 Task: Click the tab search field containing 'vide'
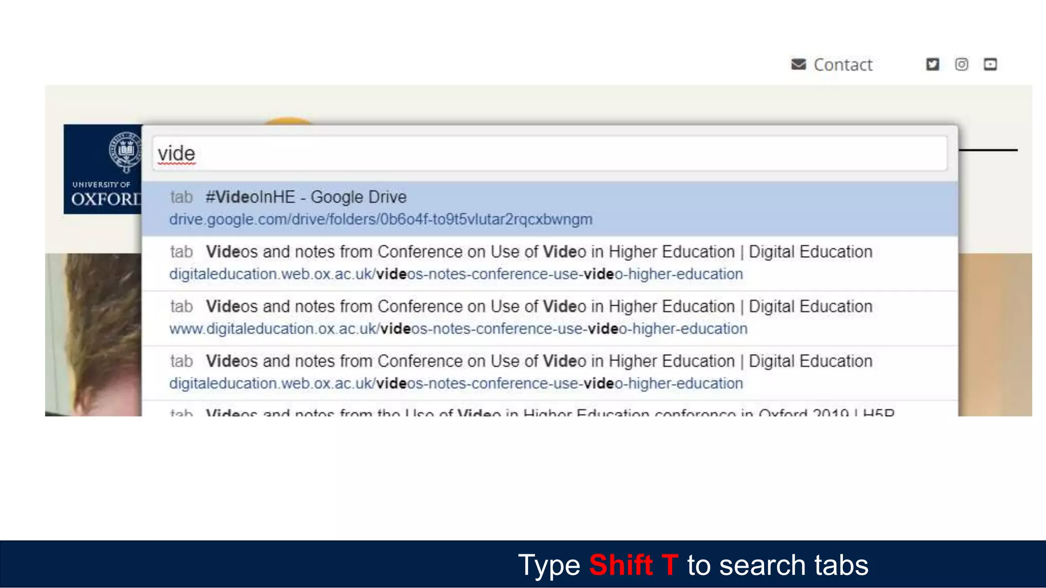[x=549, y=154]
